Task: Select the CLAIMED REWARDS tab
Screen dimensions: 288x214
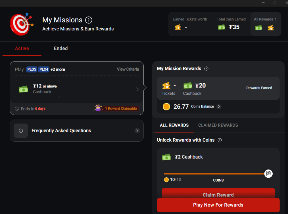Action: pos(218,125)
